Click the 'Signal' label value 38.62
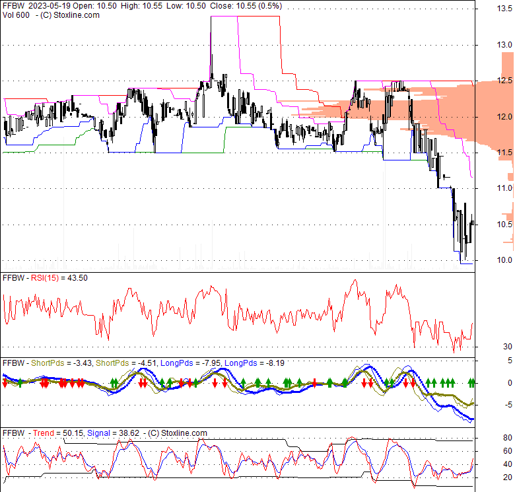The width and height of the screenshot is (515, 492). pyautogui.click(x=129, y=433)
